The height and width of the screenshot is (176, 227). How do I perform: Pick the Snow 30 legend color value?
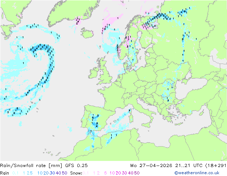pyautogui.click(x=125, y=173)
